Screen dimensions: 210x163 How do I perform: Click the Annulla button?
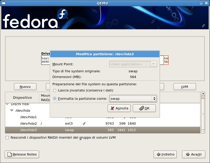119,108
